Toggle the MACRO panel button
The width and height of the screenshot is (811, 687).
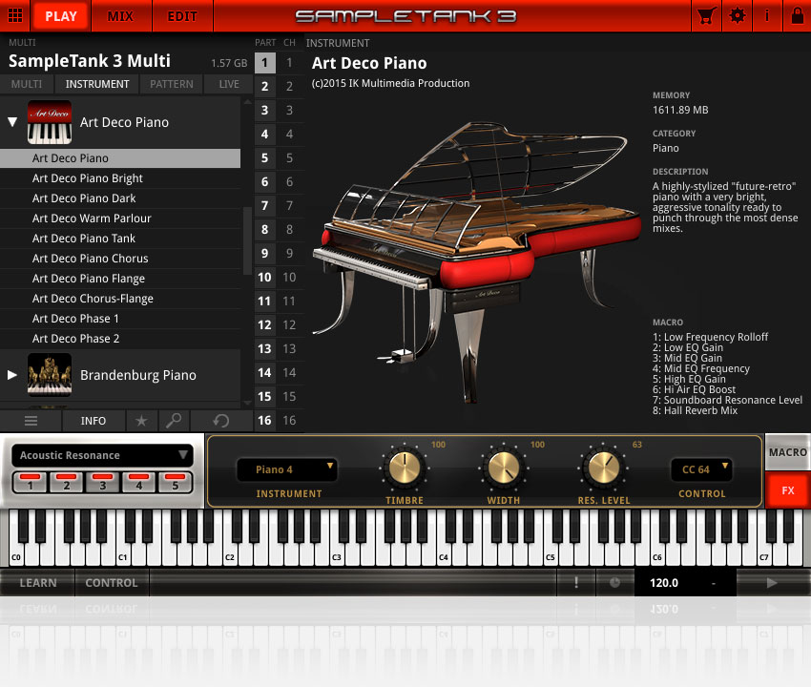pyautogui.click(x=787, y=452)
